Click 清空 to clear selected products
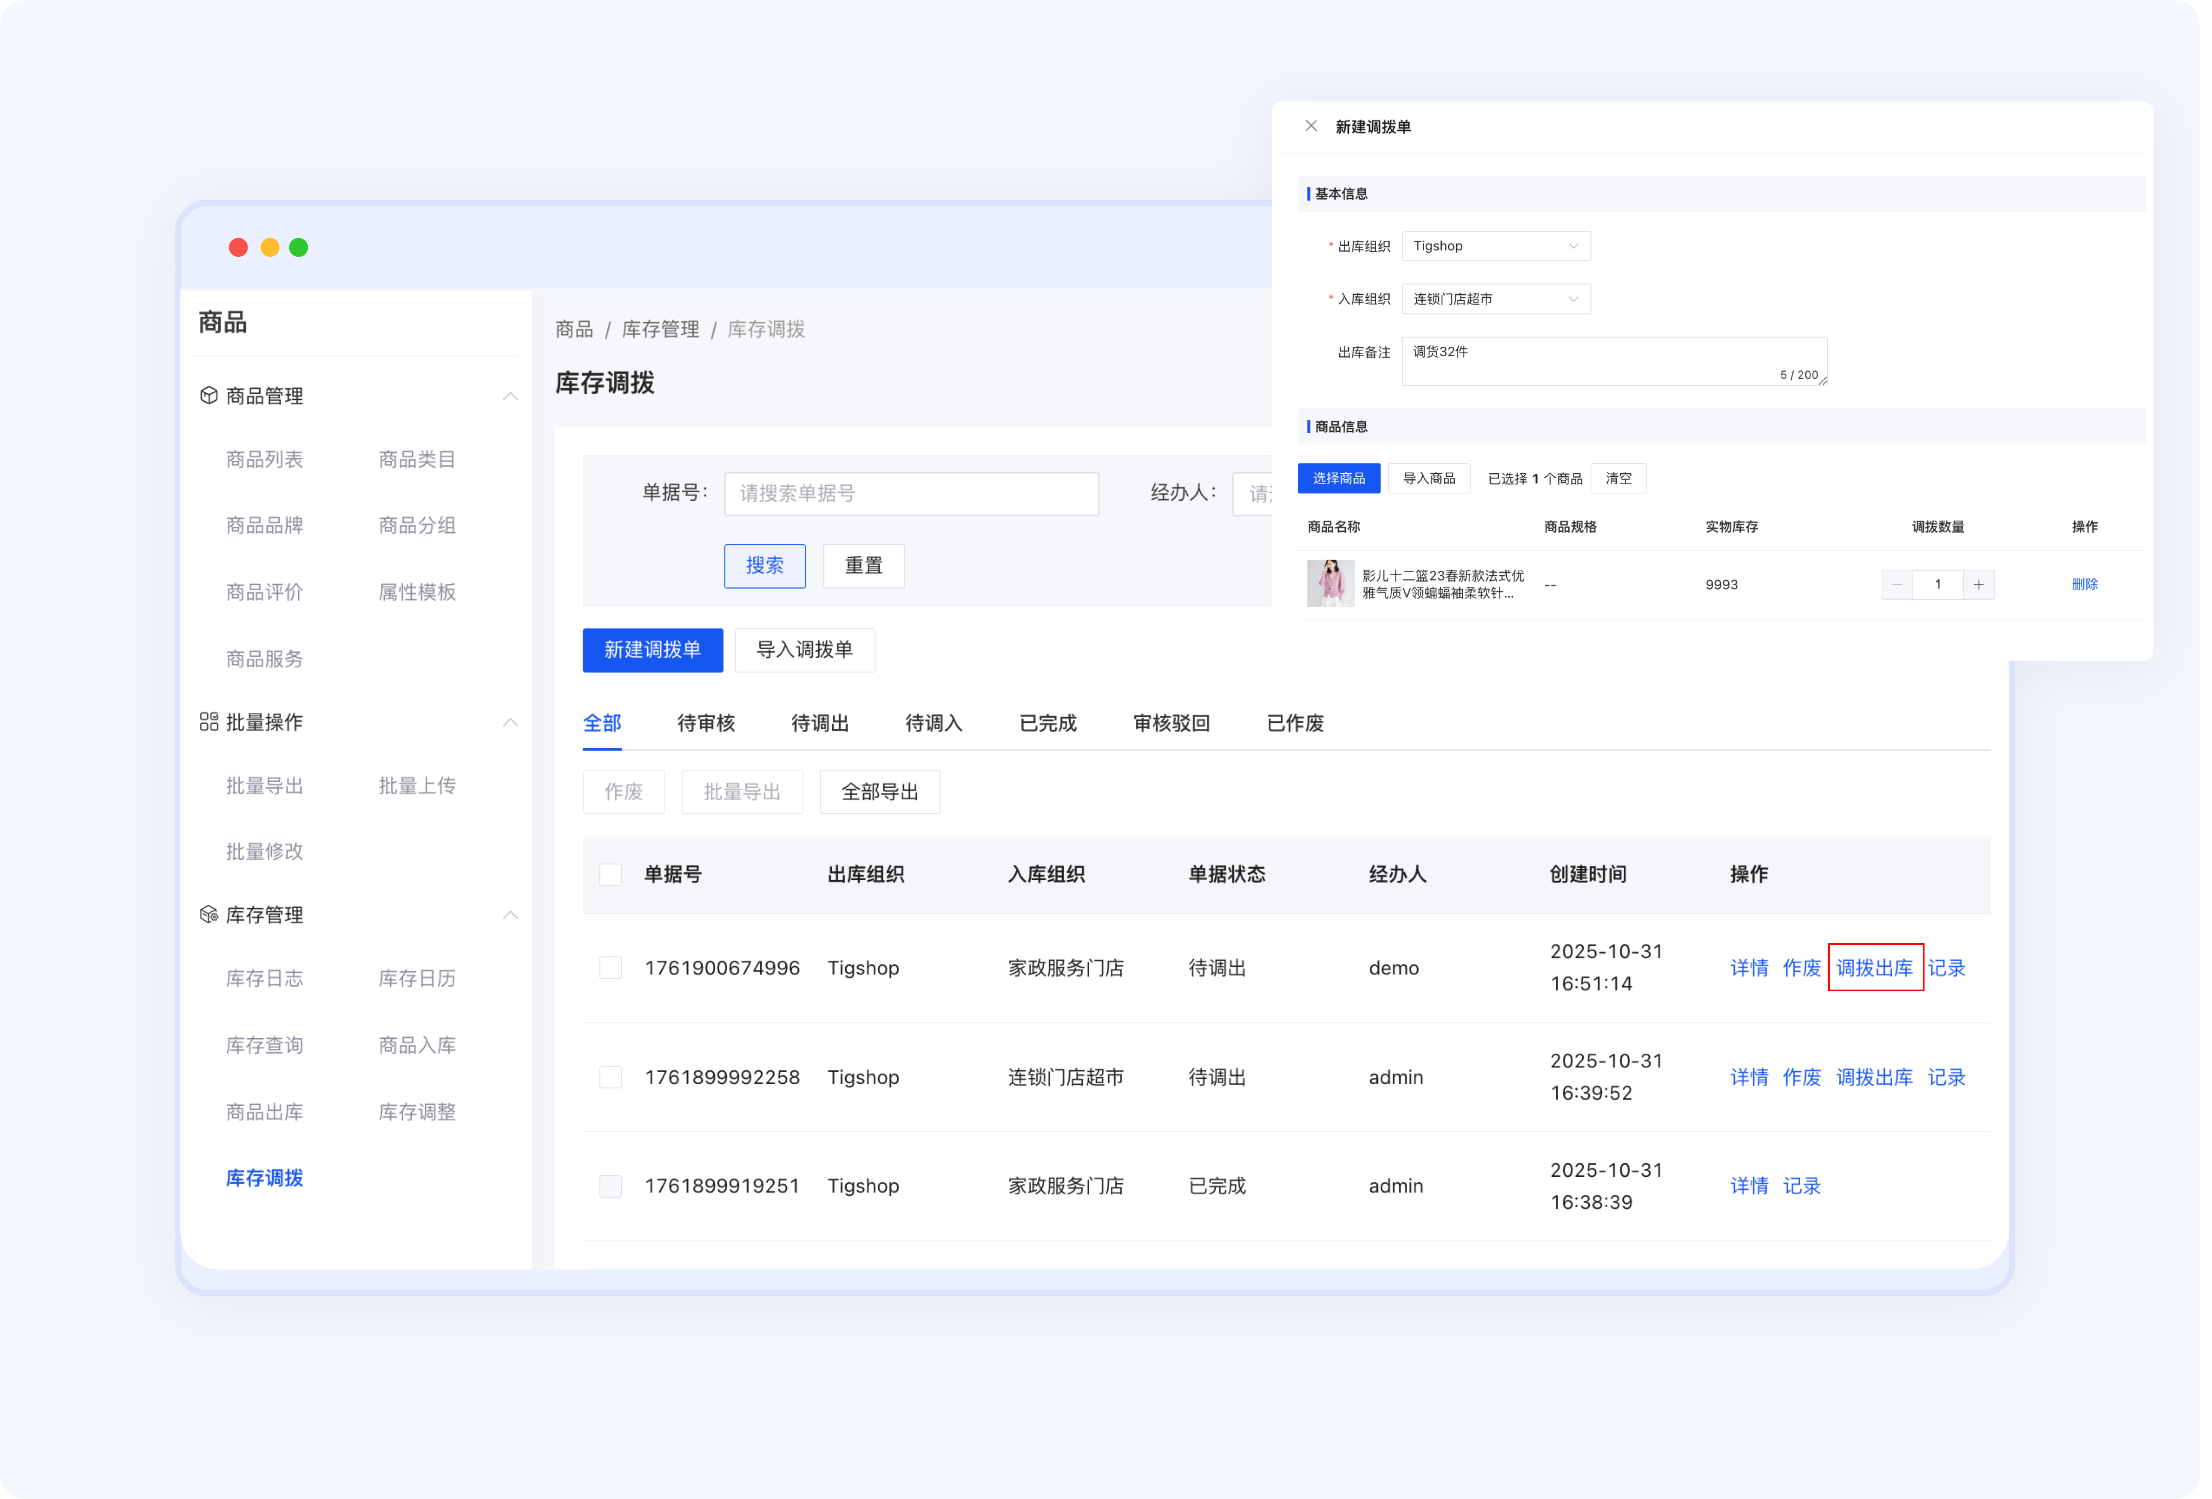 pos(1618,478)
